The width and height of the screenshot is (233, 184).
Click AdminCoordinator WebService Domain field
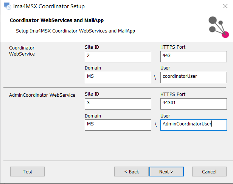tap(118, 125)
